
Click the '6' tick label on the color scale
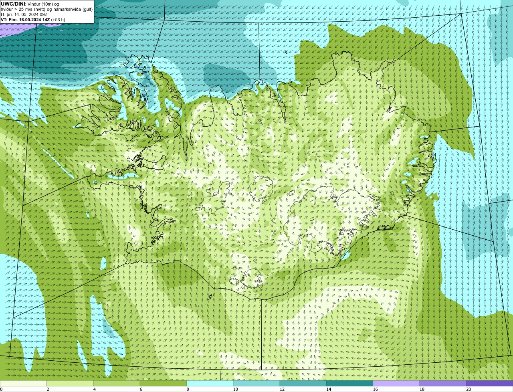[x=141, y=389]
